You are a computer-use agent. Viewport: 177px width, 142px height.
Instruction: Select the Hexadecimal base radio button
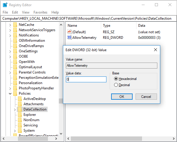[116, 79]
